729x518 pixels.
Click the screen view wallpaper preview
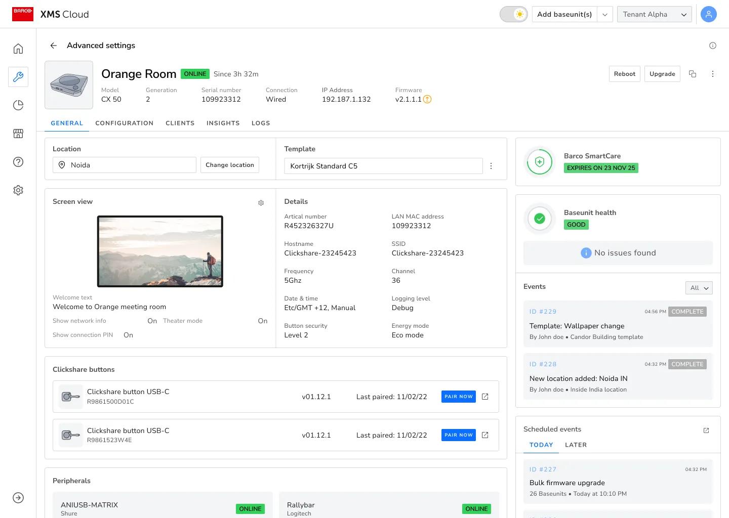coord(160,251)
